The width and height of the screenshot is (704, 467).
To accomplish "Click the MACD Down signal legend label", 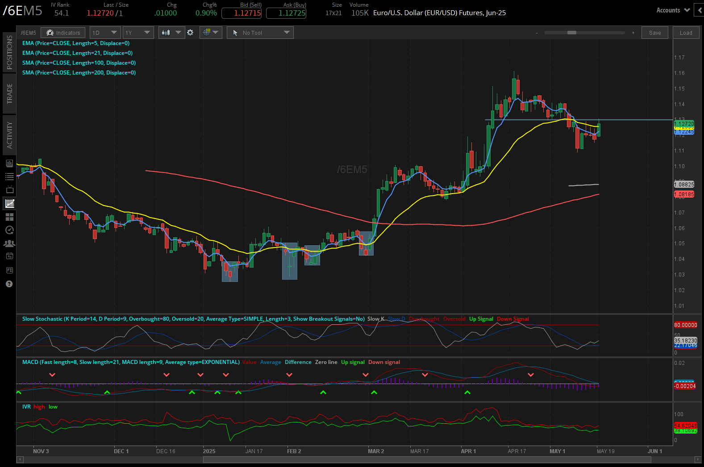I will click(x=384, y=362).
